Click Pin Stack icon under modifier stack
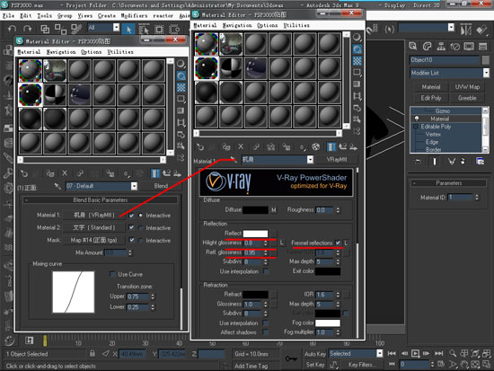 pyautogui.click(x=418, y=162)
